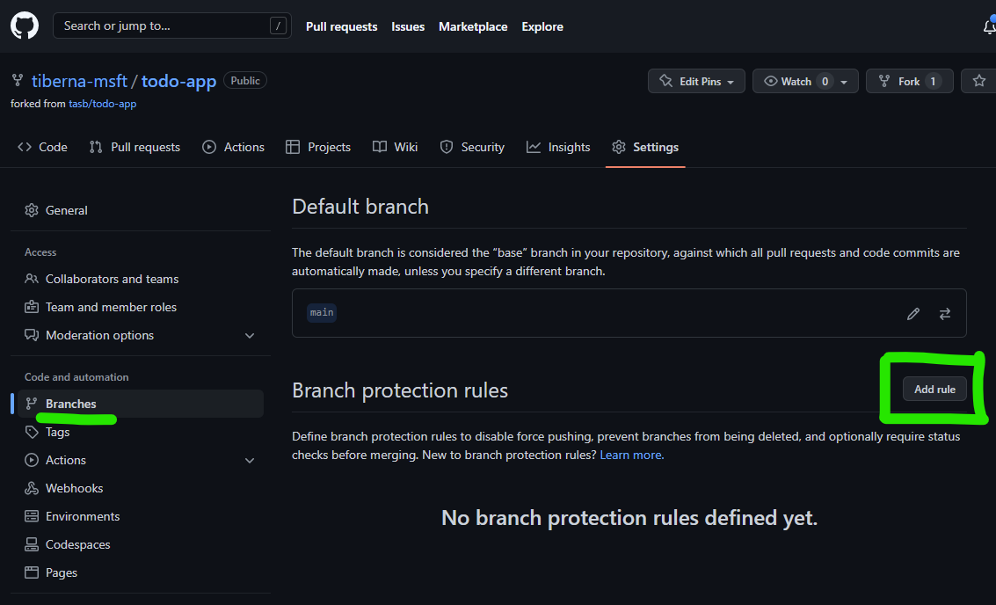This screenshot has width=996, height=605.
Task: Click the GitHub logo icon
Action: coord(25,26)
